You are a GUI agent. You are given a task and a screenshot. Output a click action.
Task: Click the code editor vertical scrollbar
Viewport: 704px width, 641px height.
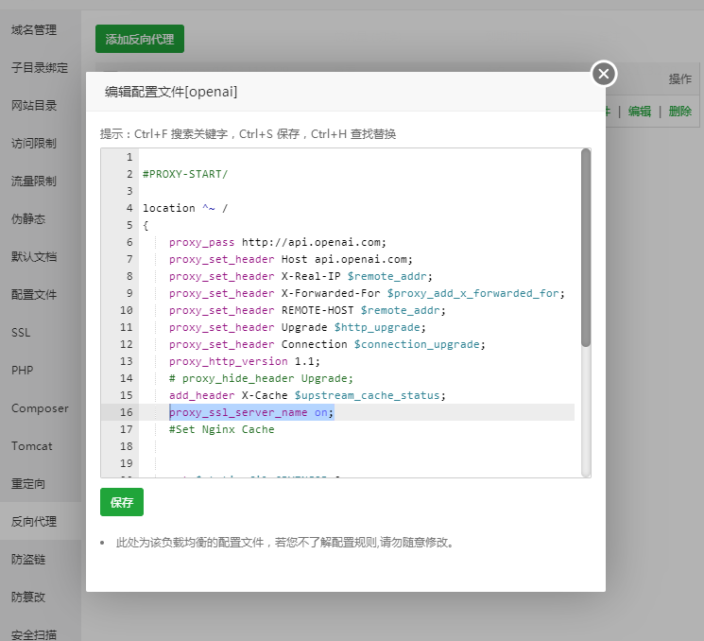point(586,248)
